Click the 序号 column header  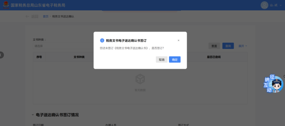tap(39, 57)
